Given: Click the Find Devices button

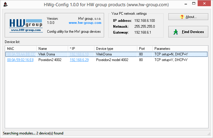Looking at the screenshot, I should point(188,32).
